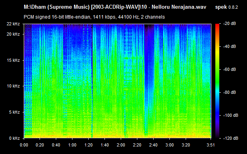The width and height of the screenshot is (247, 154).
Task: Click the 0 kHz frequency axis label
Action: pyautogui.click(x=15, y=138)
